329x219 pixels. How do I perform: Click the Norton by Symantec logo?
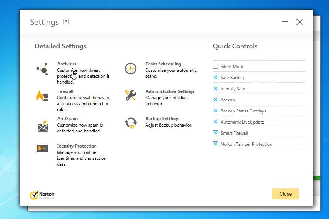[x=42, y=195]
